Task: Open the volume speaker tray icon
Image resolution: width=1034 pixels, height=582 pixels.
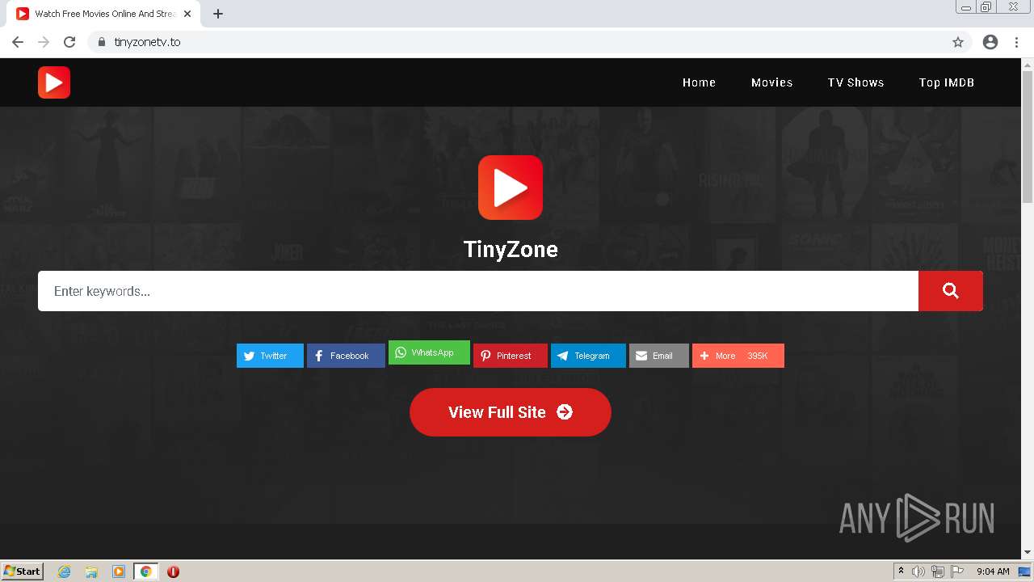Action: (918, 571)
